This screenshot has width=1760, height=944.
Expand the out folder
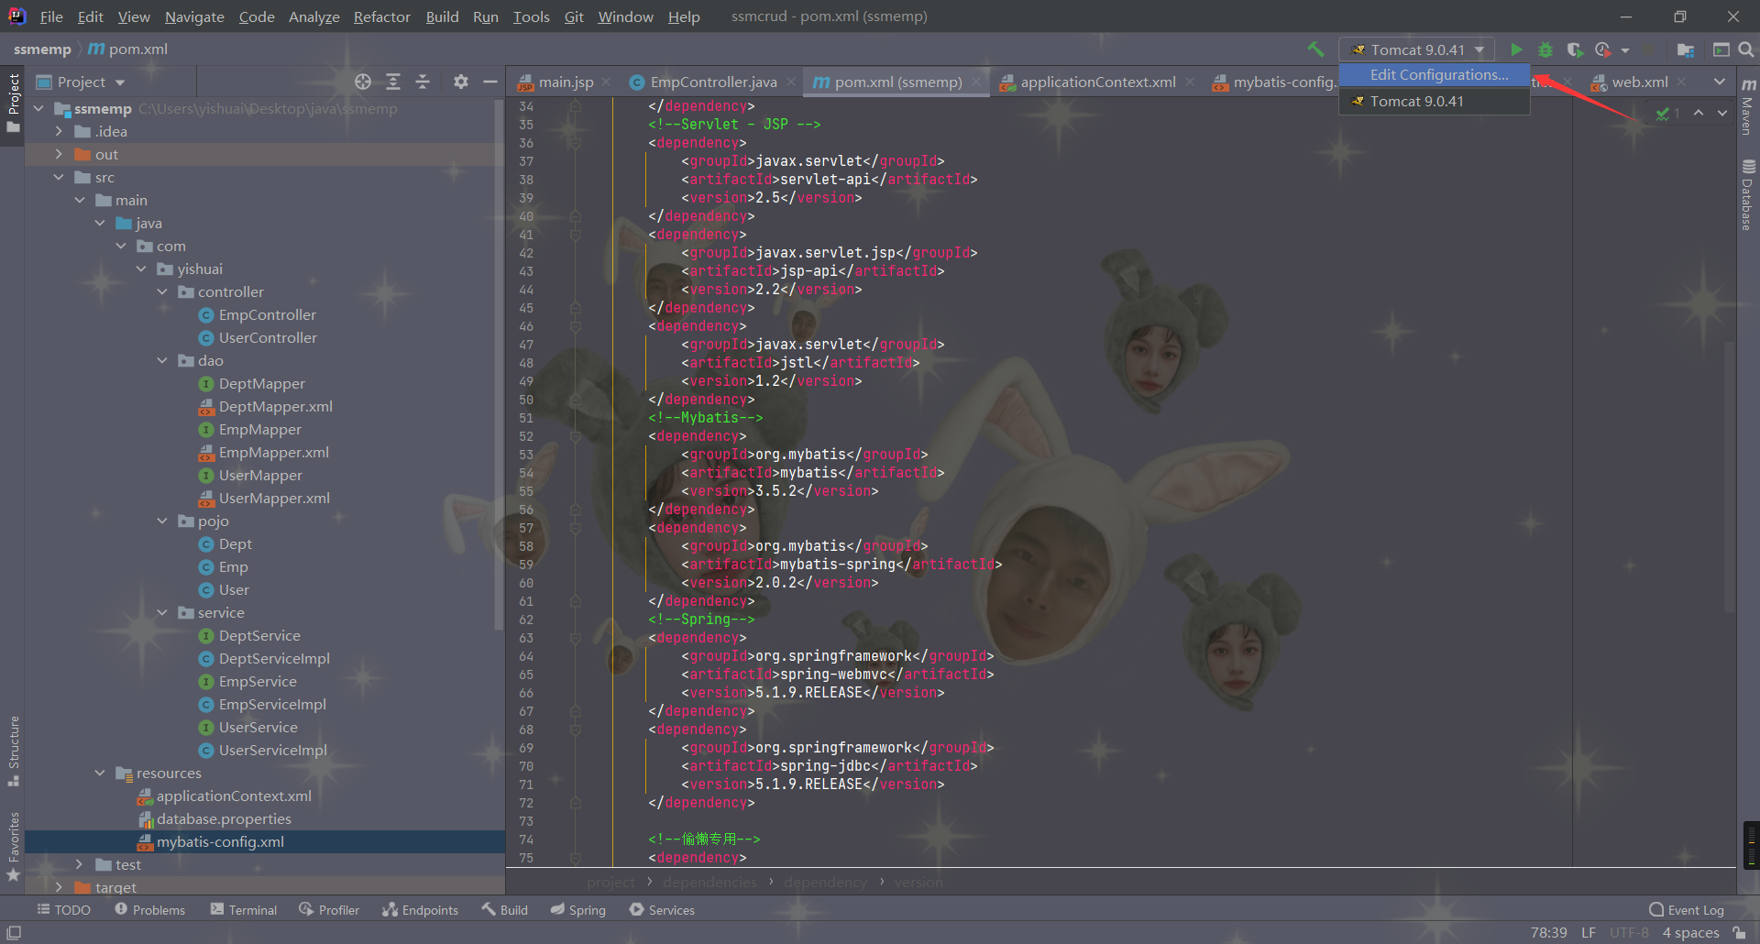(x=60, y=154)
